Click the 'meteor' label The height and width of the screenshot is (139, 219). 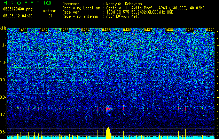point(49,11)
